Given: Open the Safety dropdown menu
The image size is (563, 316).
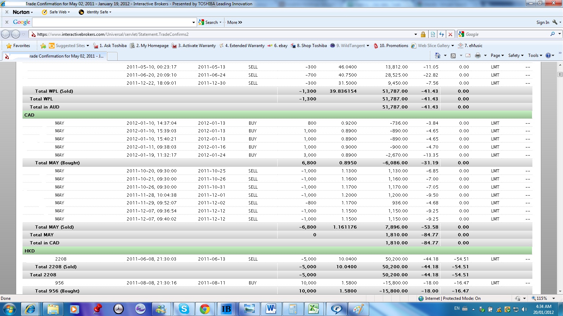Looking at the screenshot, I should (515, 55).
